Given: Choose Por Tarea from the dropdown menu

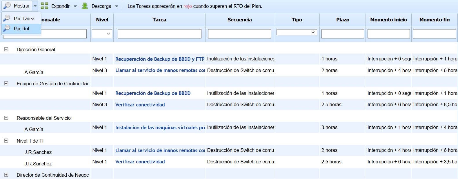Looking at the screenshot, I should click(24, 19).
